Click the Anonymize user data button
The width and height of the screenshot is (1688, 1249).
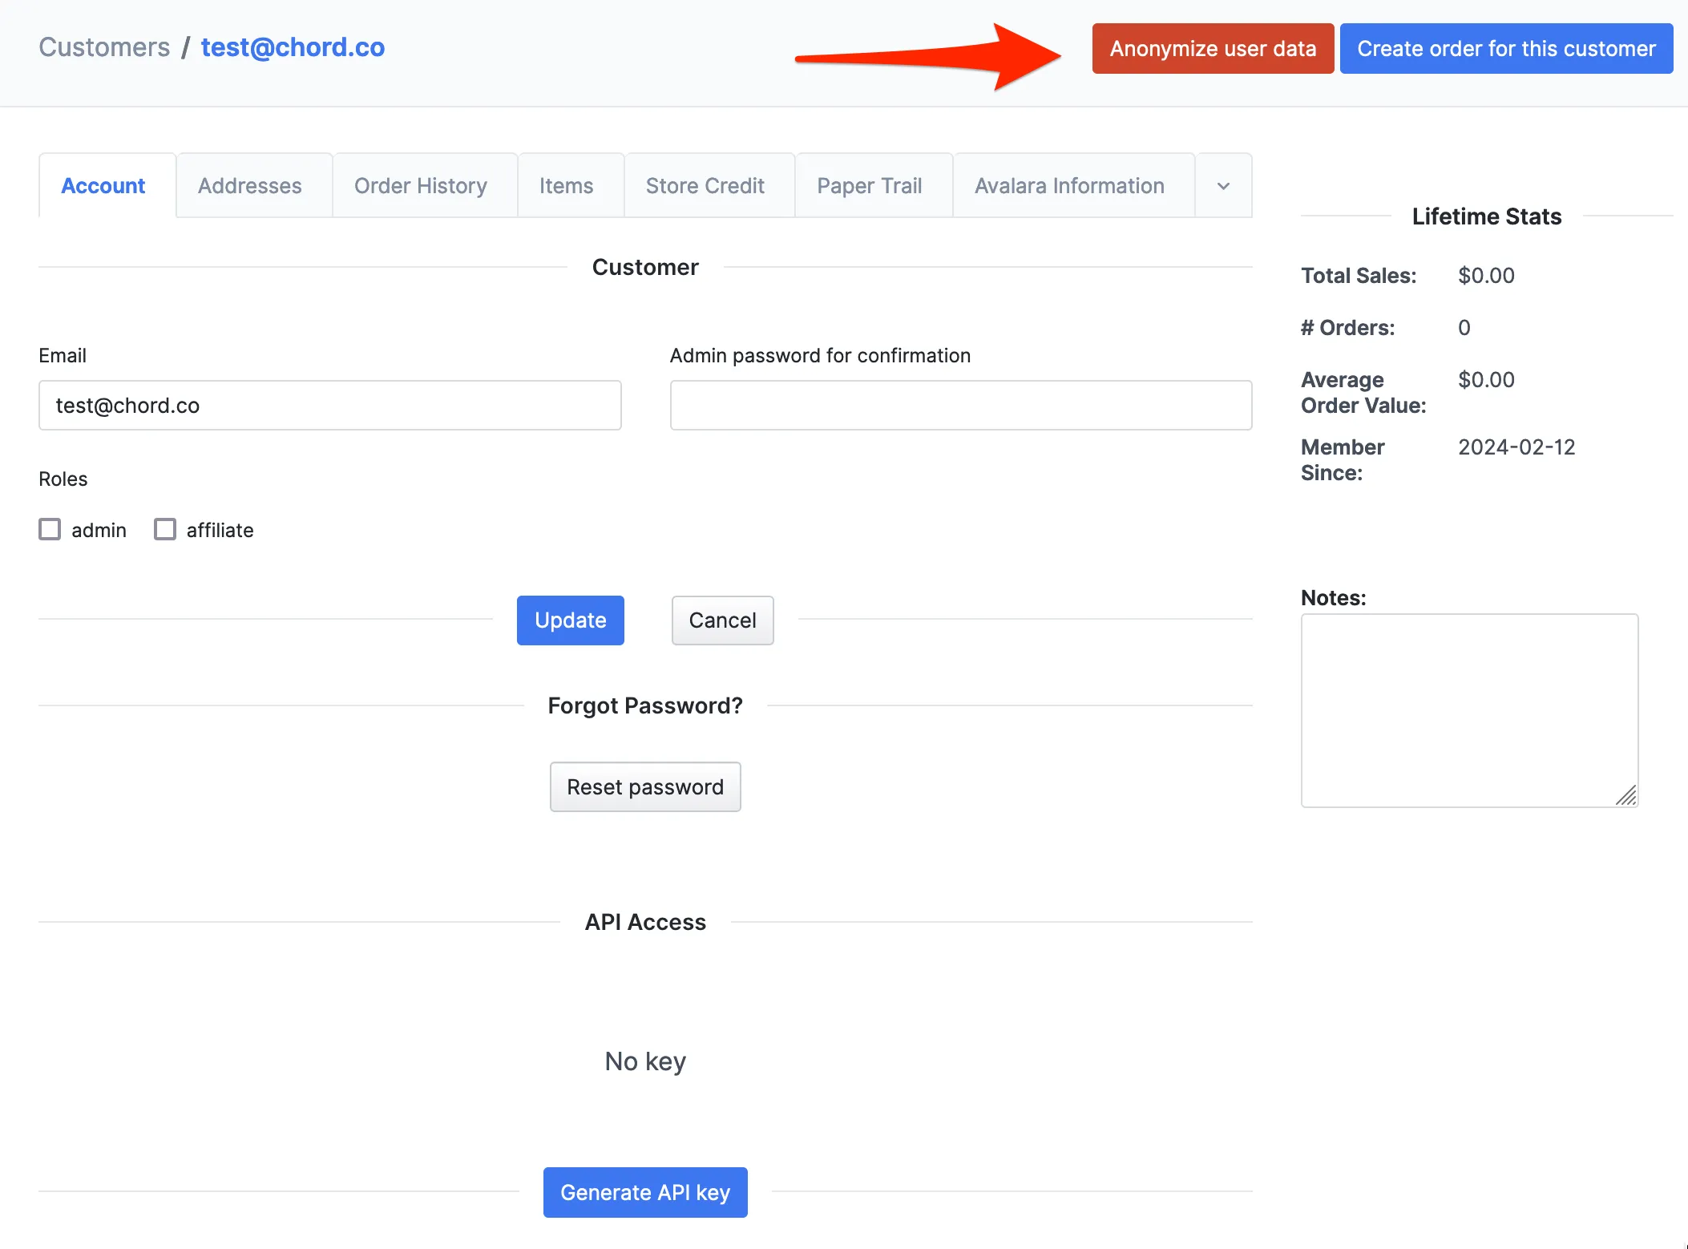click(1213, 49)
